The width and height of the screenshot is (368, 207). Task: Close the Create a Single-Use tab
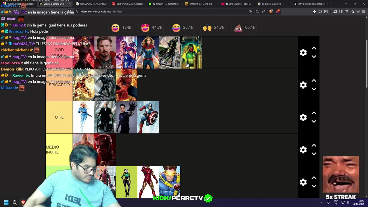pyautogui.click(x=69, y=4)
